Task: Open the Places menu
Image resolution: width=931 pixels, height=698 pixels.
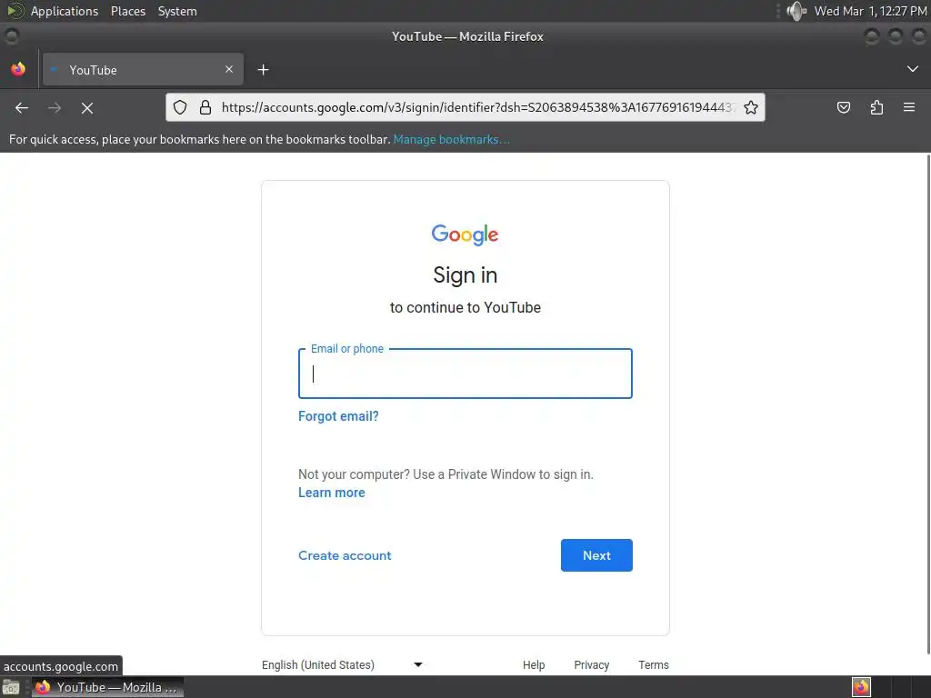Action: [x=128, y=11]
